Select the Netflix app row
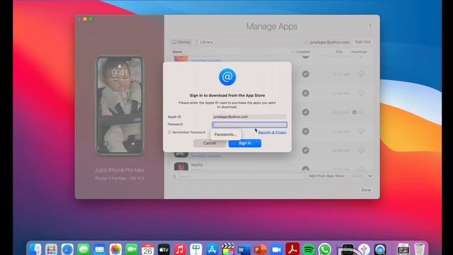Viewport: 453px width, 255px height. click(x=272, y=166)
